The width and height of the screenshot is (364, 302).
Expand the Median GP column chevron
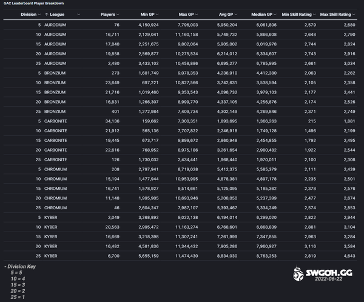(276, 14)
